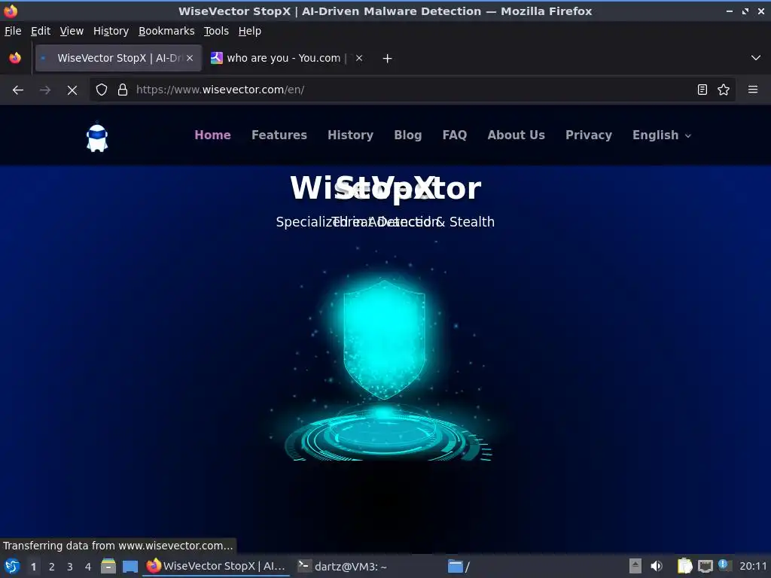
Task: Open the About Us link
Action: click(x=516, y=135)
